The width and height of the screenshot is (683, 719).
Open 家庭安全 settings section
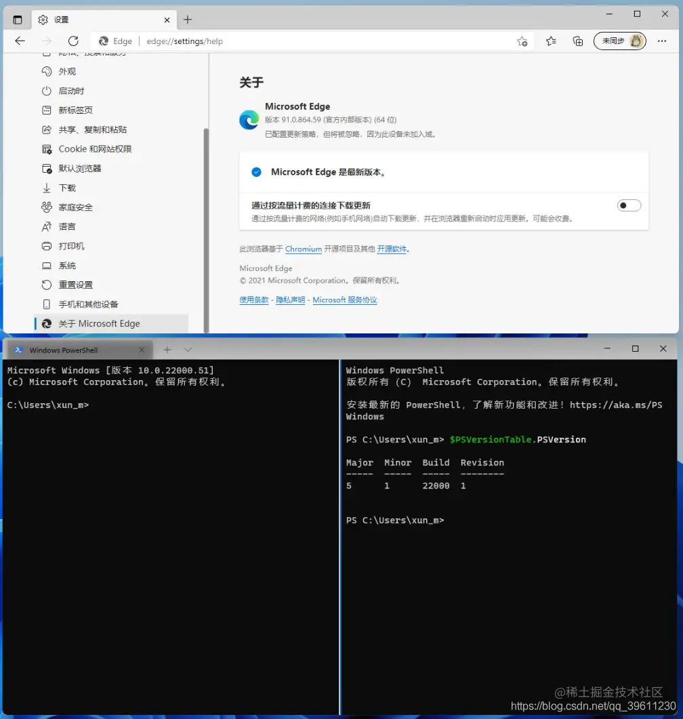pyautogui.click(x=111, y=207)
